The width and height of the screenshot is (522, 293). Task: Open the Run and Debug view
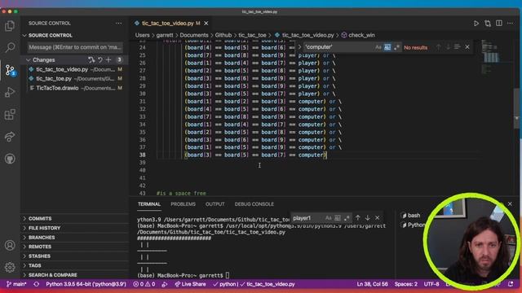10,92
